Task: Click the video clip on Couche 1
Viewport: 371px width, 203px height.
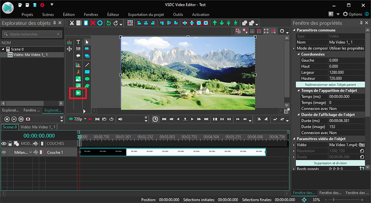Action: pyautogui.click(x=173, y=152)
